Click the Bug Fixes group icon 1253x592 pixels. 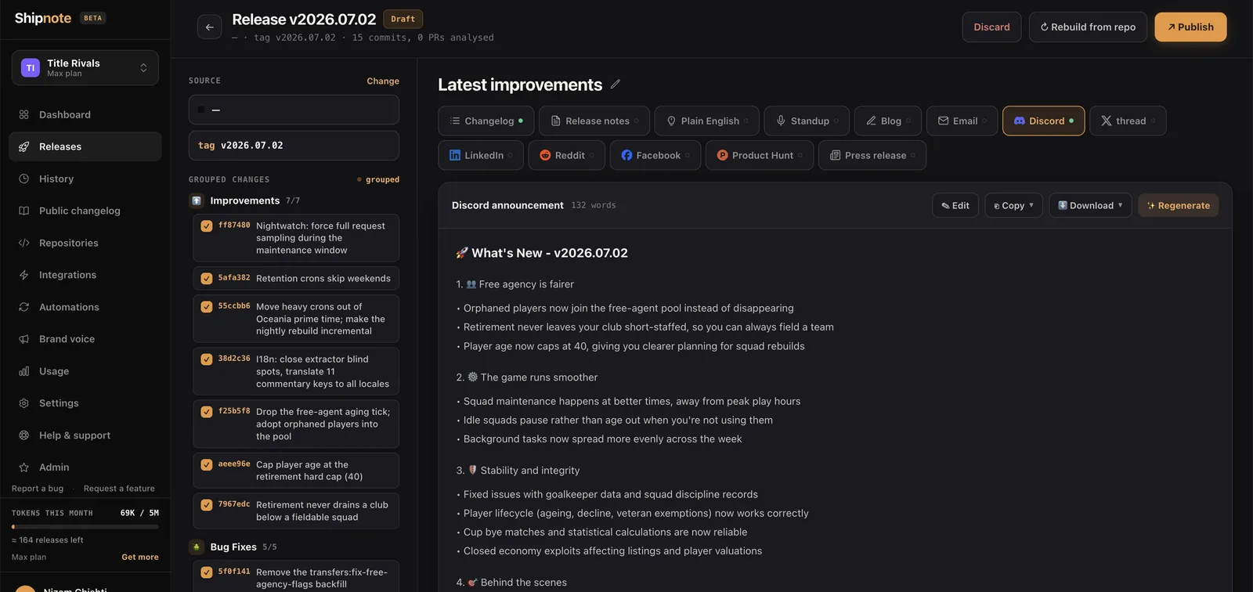pos(197,547)
